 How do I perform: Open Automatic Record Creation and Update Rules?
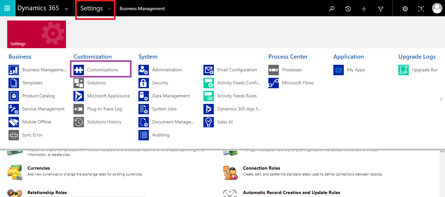[292, 192]
